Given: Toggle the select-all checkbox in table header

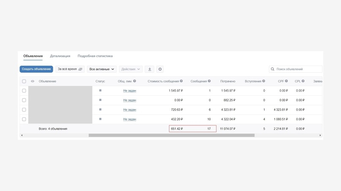Looking at the screenshot, I should point(24,81).
